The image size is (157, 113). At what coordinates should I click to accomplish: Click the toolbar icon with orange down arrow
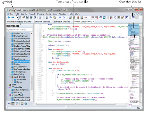(78, 18)
